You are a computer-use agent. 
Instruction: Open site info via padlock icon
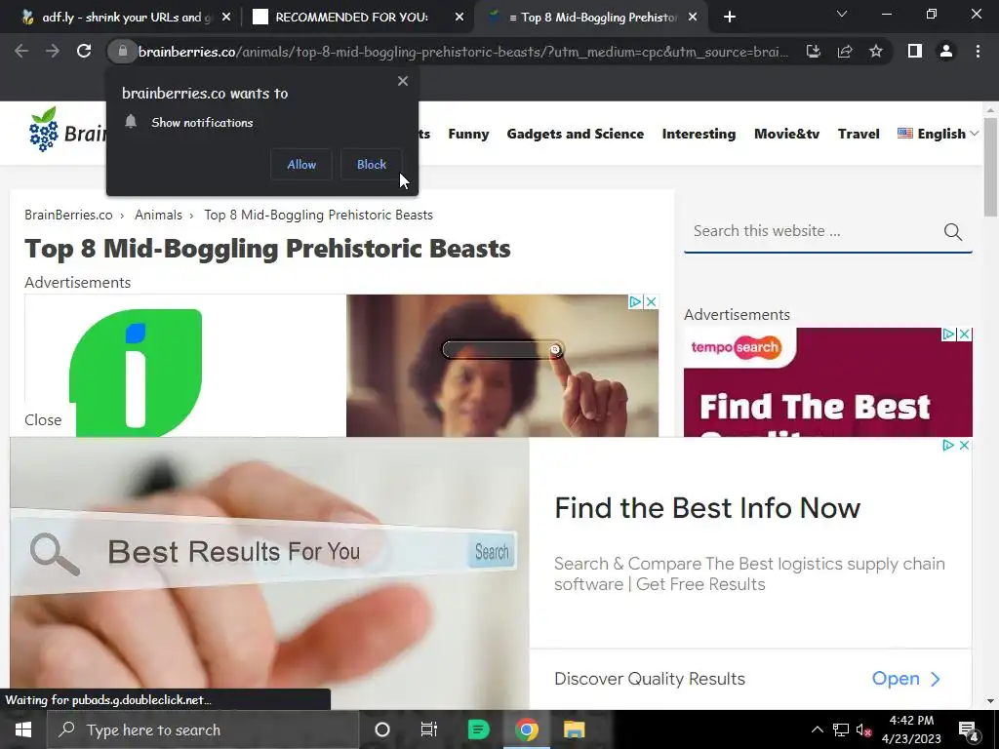pyautogui.click(x=122, y=51)
